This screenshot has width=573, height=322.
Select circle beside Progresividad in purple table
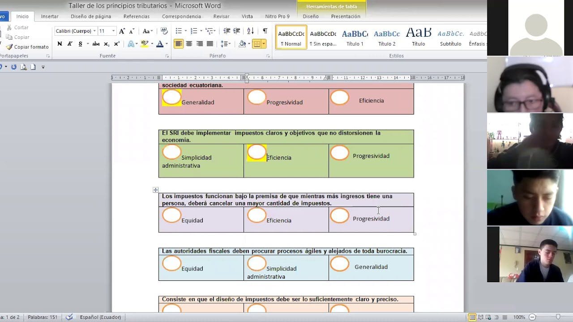(x=340, y=216)
